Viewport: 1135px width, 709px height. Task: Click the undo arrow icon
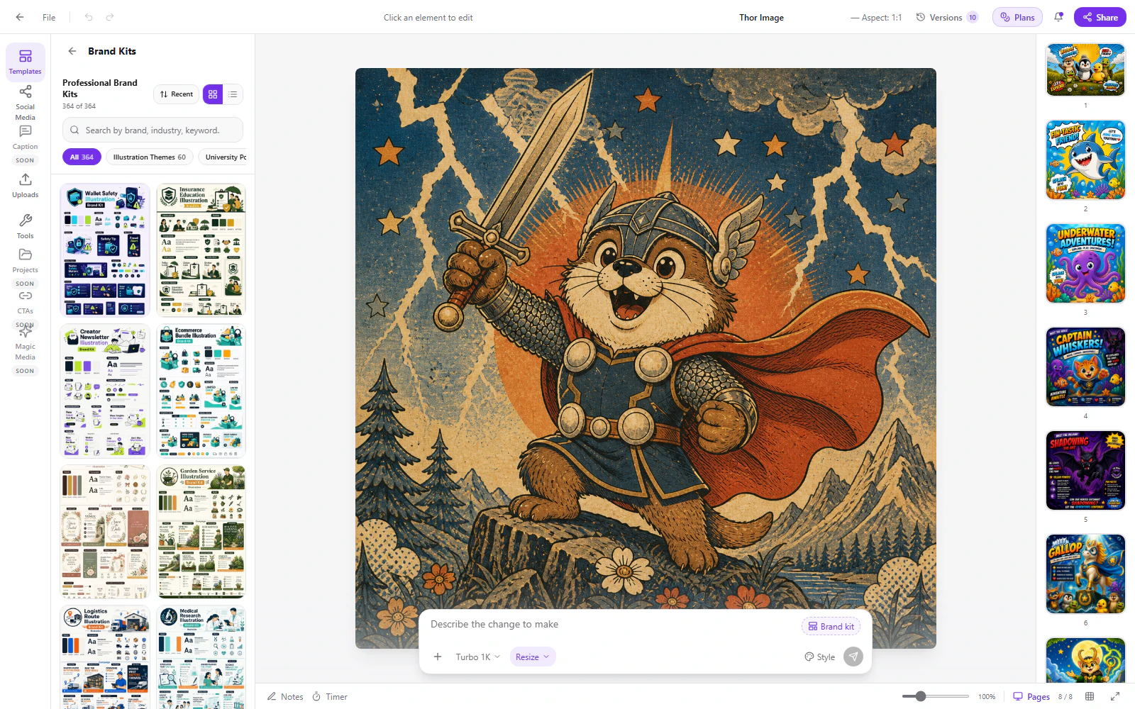pos(89,17)
